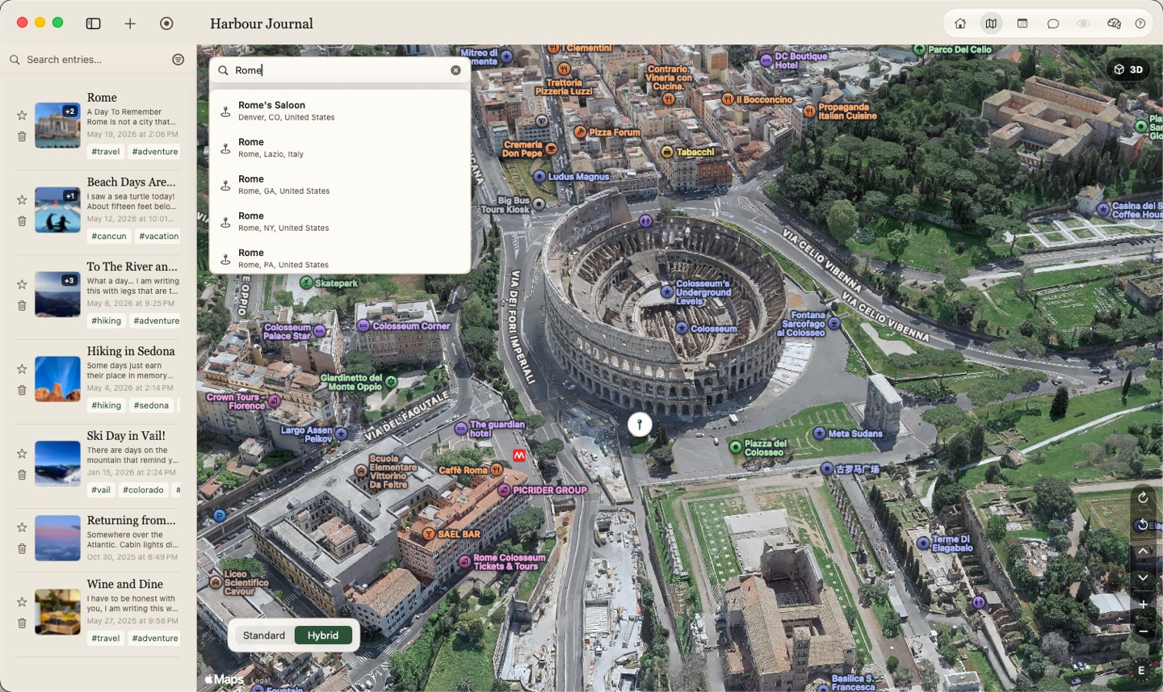
Task: Toggle the sidebar panel icon
Action: pos(94,23)
